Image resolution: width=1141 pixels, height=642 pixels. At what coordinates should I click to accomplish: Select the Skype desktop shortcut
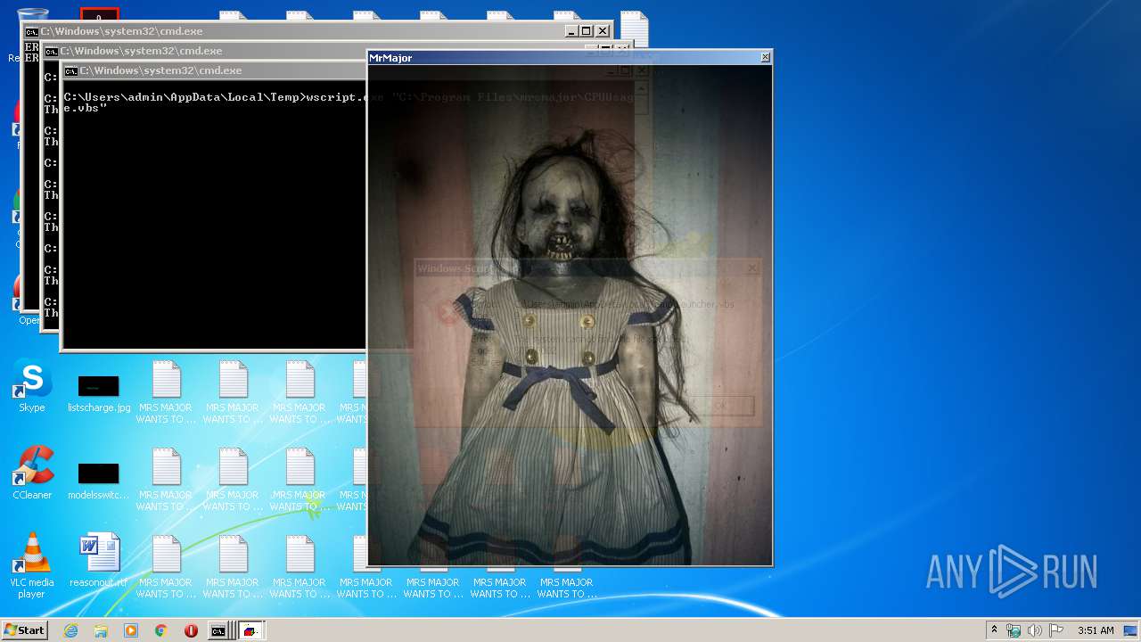point(32,387)
